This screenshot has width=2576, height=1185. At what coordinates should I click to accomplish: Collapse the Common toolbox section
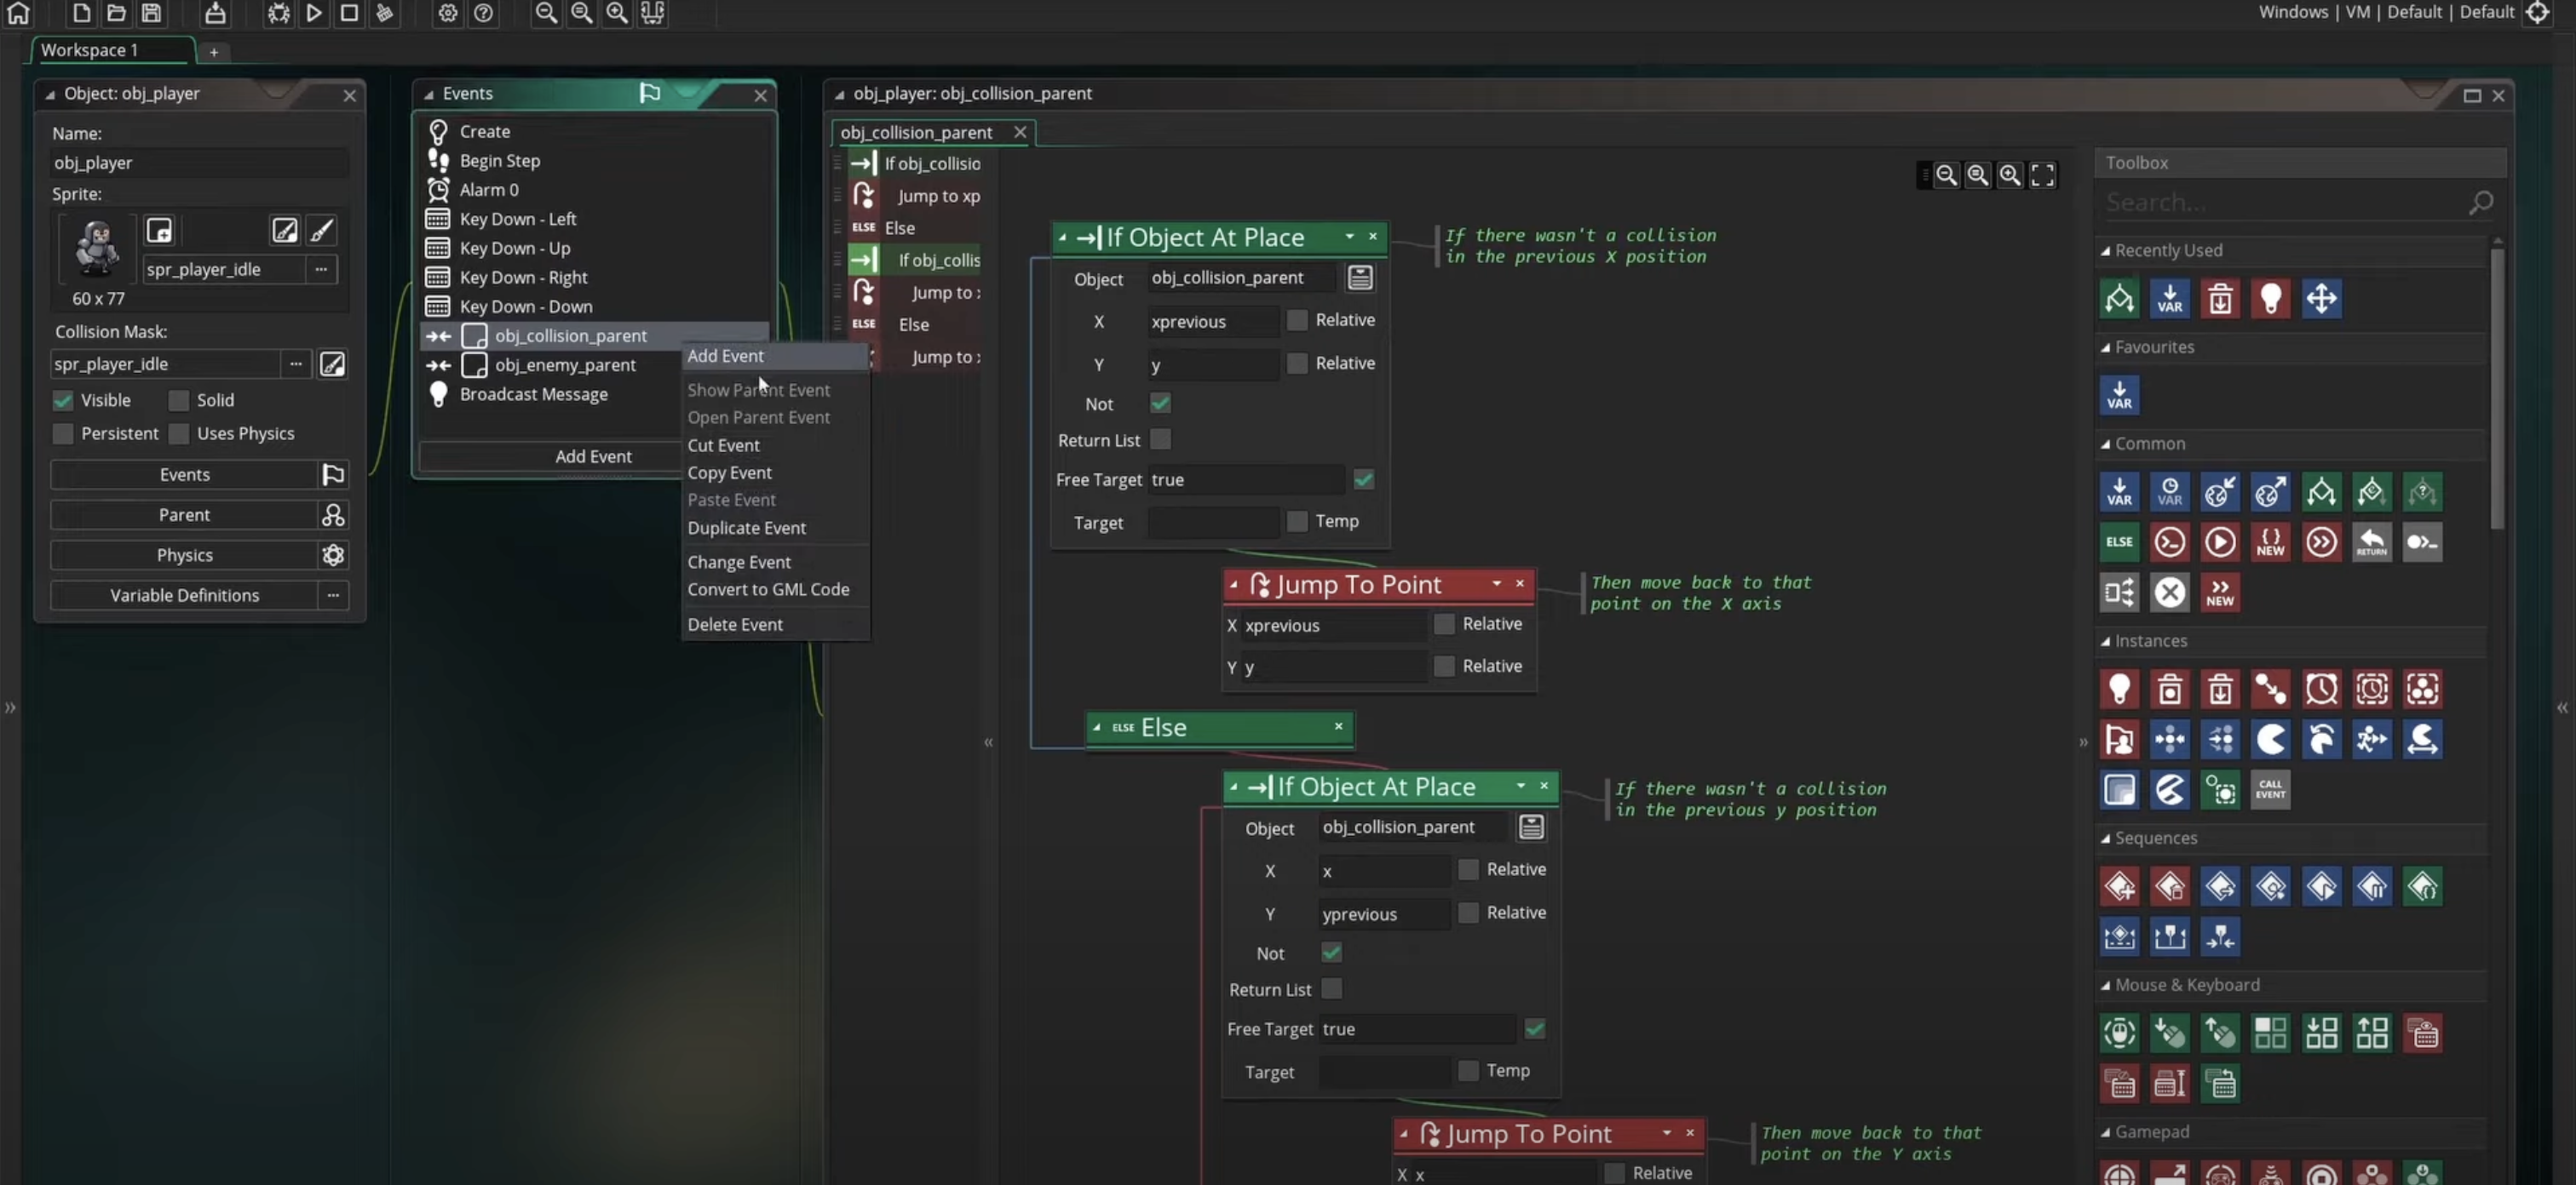[2106, 444]
